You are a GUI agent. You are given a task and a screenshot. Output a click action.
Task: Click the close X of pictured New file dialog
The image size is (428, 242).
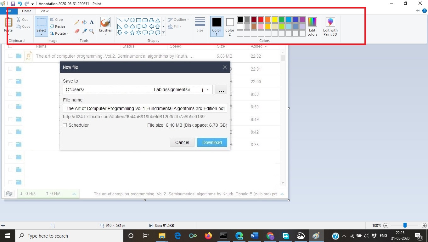click(x=225, y=67)
